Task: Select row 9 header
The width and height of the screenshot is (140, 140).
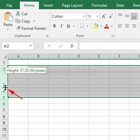Action: pyautogui.click(x=4, y=123)
